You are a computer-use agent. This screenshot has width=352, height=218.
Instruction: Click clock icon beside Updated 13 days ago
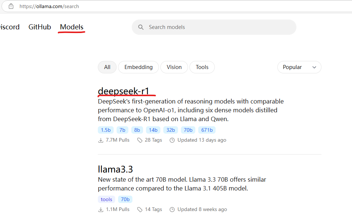pyautogui.click(x=172, y=140)
